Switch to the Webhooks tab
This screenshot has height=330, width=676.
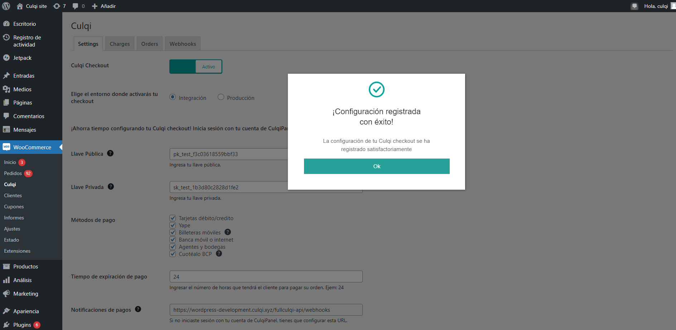coord(183,44)
